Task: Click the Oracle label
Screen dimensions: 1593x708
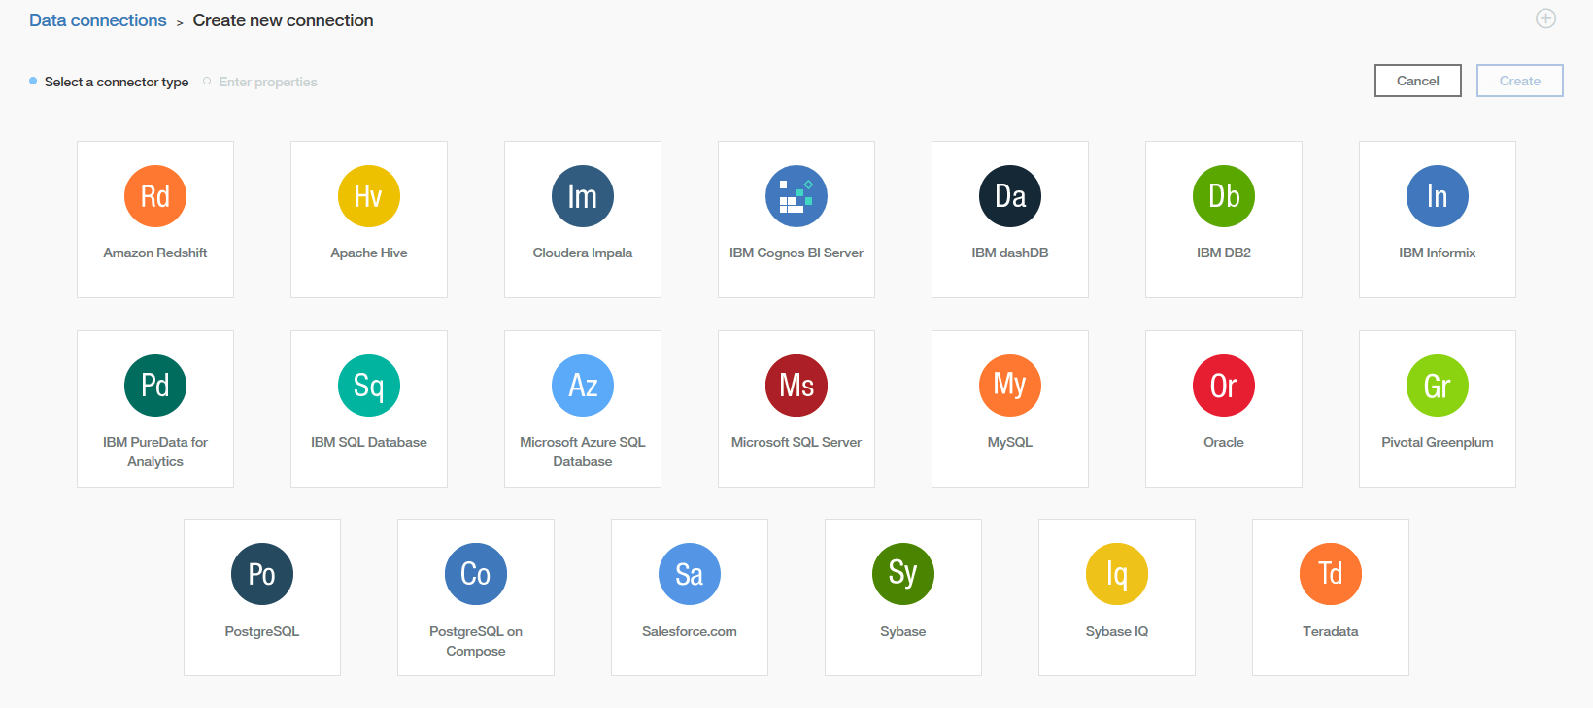Action: 1224,442
